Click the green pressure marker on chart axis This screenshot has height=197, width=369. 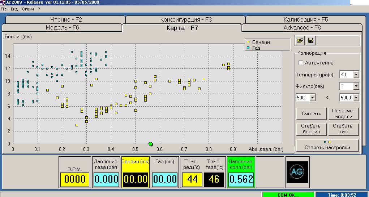(151, 144)
